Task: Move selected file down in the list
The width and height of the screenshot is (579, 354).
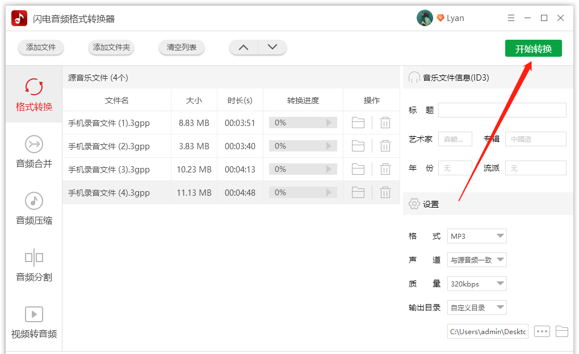Action: coord(272,48)
